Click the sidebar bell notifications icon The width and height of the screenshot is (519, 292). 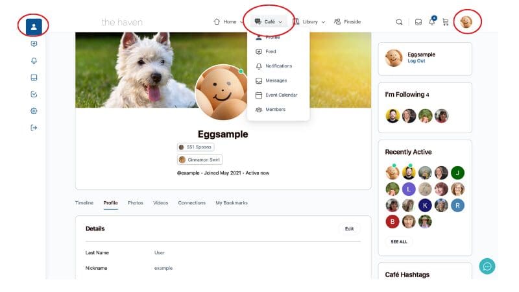(x=34, y=60)
